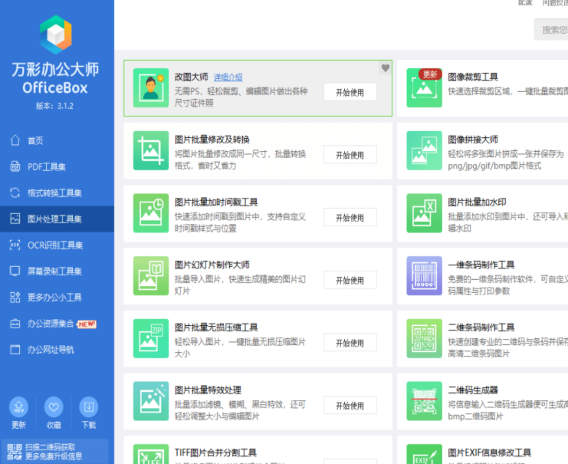Click the 二维条码制作工具 title

[481, 327]
